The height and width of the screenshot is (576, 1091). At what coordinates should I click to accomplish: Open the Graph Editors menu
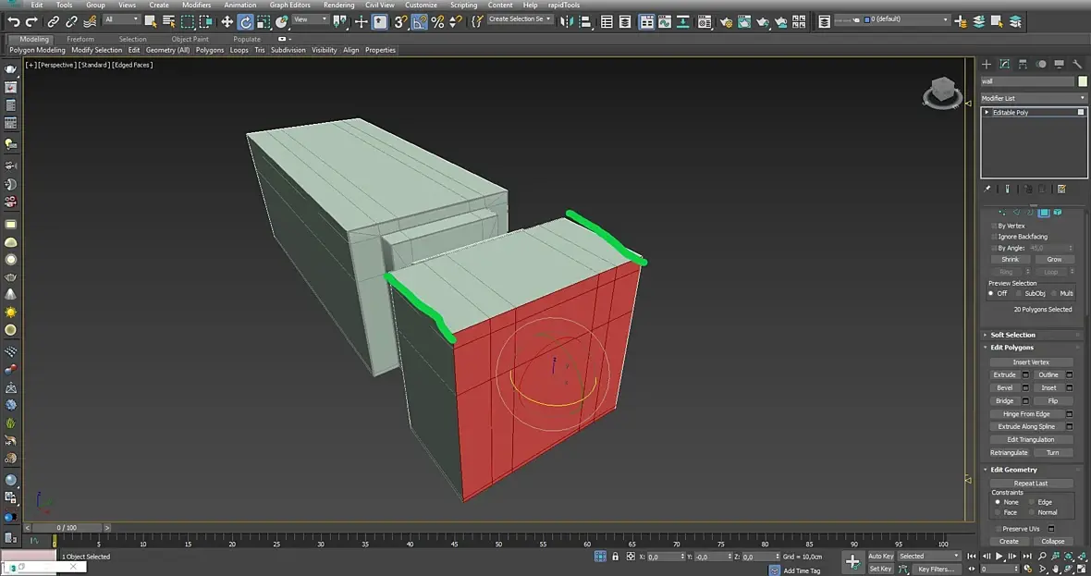click(289, 5)
